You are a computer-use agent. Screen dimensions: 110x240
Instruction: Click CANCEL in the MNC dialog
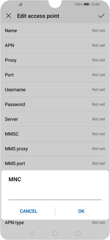29,211
